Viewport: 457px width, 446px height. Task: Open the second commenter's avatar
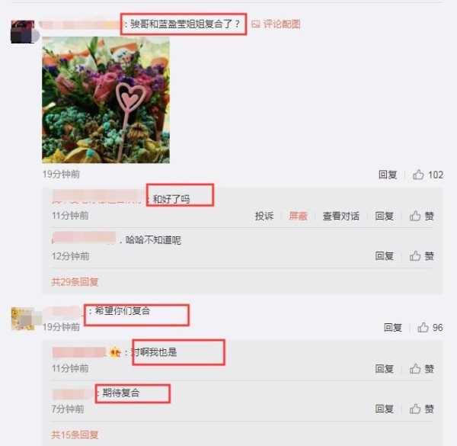[23, 319]
